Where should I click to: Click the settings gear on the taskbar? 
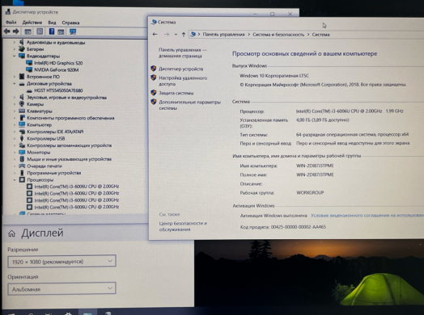69,313
